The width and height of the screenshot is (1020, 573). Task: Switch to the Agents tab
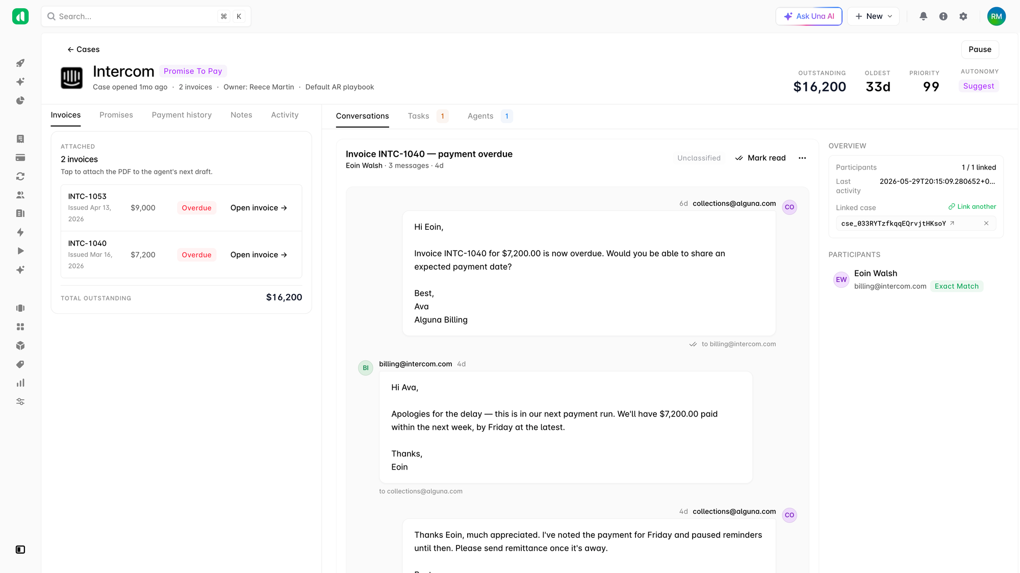[x=490, y=116]
